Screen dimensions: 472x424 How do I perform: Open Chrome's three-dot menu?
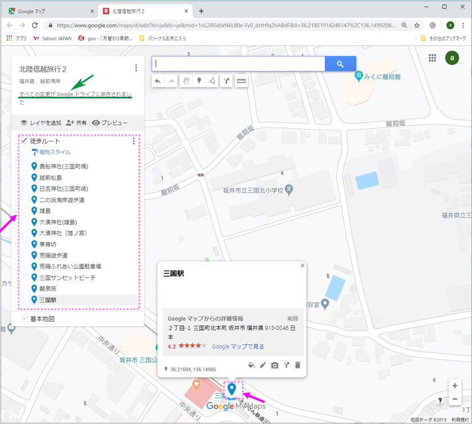pos(463,25)
